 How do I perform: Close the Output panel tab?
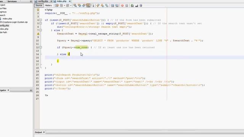(44, 132)
